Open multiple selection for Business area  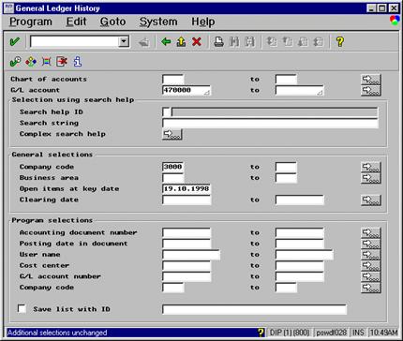coord(371,178)
